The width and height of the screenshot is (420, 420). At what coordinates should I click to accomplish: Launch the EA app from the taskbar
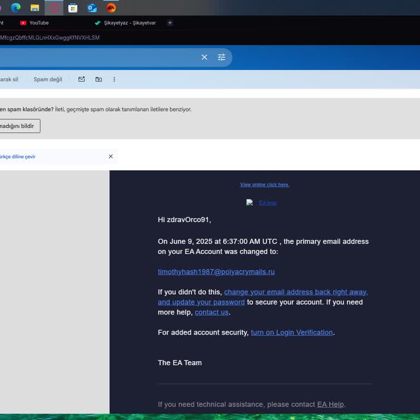(111, 8)
